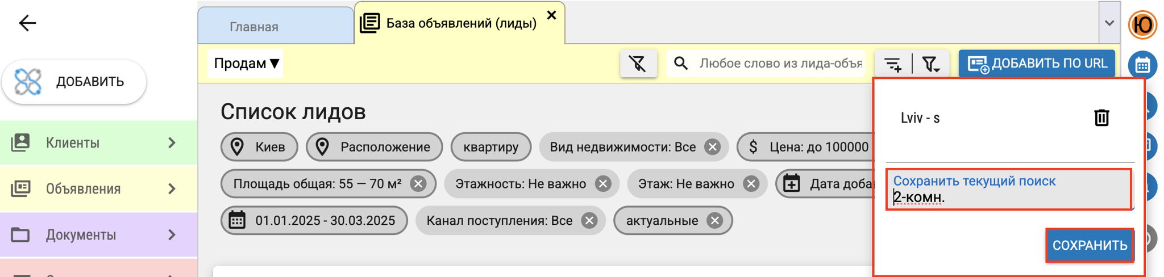
Task: Click the СОХРАНИТЬ button
Action: [1090, 245]
